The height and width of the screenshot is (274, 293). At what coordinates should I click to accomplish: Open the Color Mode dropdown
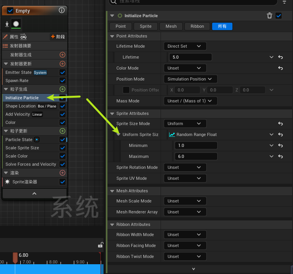[185, 68]
